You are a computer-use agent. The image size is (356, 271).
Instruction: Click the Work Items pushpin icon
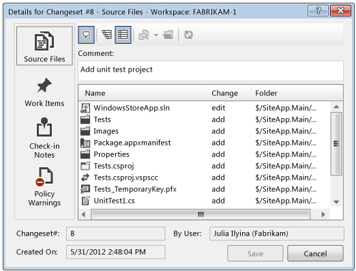coord(44,85)
